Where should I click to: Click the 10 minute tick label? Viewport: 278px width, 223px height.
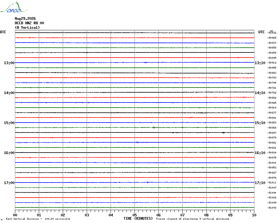coord(254,215)
